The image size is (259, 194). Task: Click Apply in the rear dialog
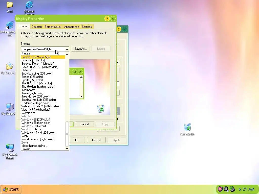click(117, 140)
